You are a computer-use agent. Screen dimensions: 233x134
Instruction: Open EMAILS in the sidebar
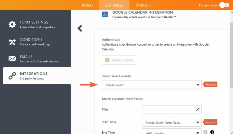[35, 59]
